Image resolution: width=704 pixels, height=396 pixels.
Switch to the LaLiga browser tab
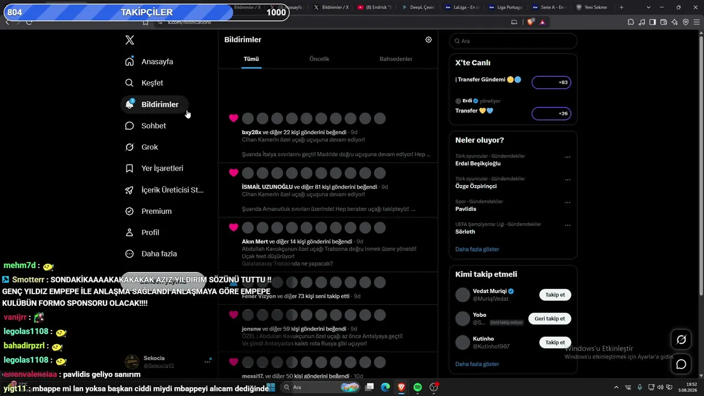point(463,7)
